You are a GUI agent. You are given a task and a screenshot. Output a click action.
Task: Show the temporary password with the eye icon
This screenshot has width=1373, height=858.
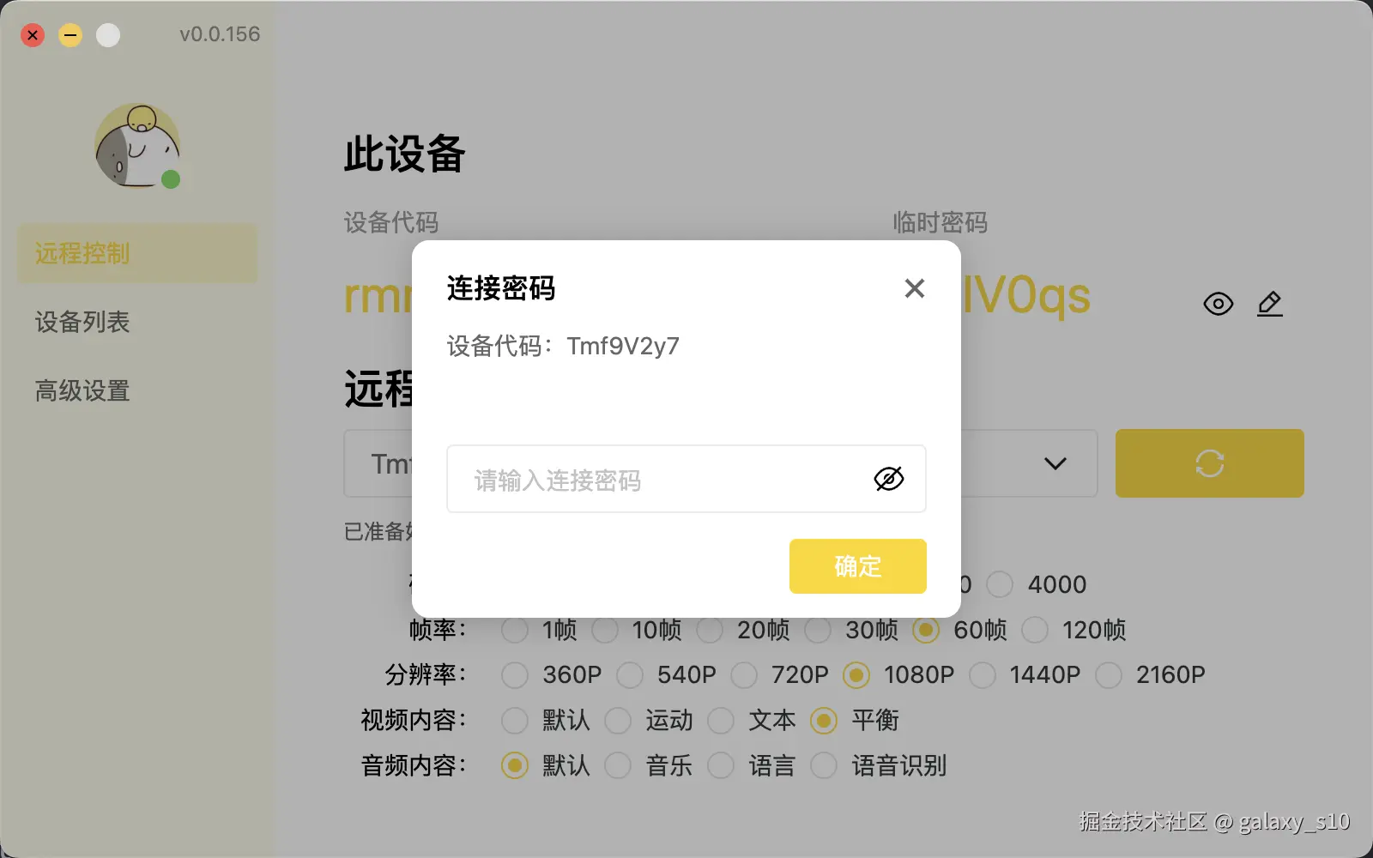[x=1219, y=304]
